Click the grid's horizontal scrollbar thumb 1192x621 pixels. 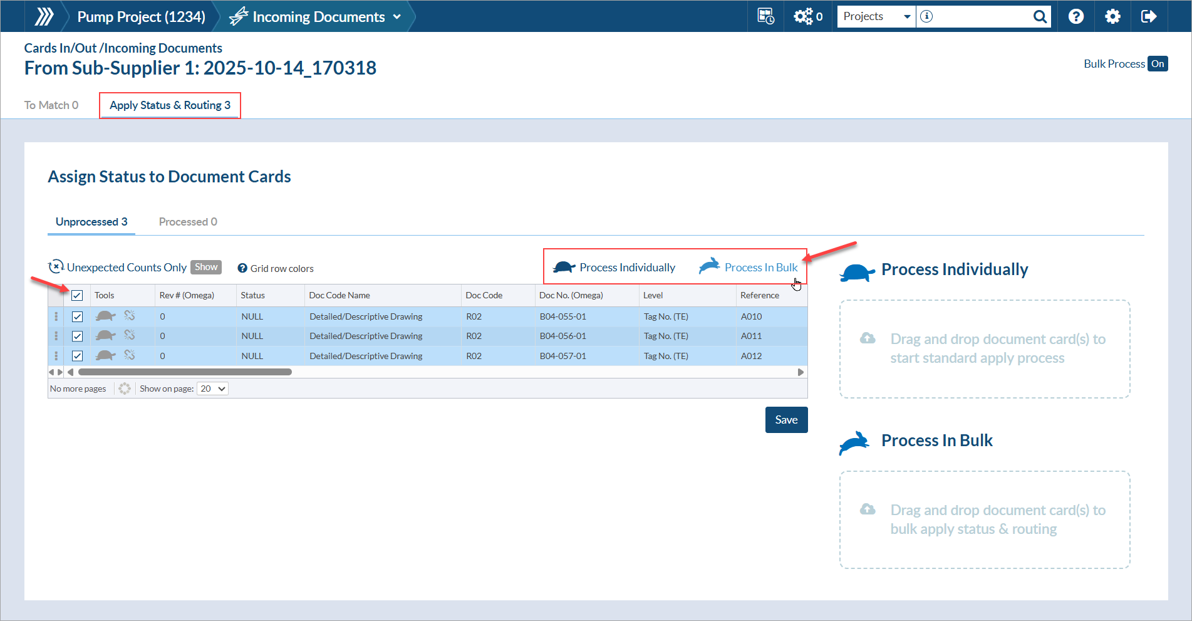(x=185, y=372)
